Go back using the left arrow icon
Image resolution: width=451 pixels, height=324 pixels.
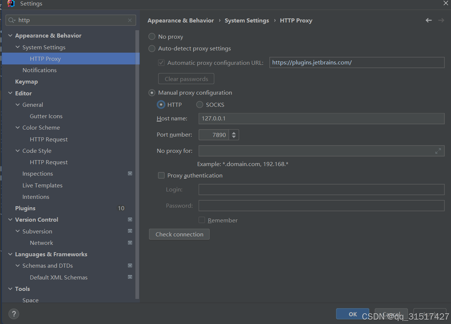click(429, 20)
